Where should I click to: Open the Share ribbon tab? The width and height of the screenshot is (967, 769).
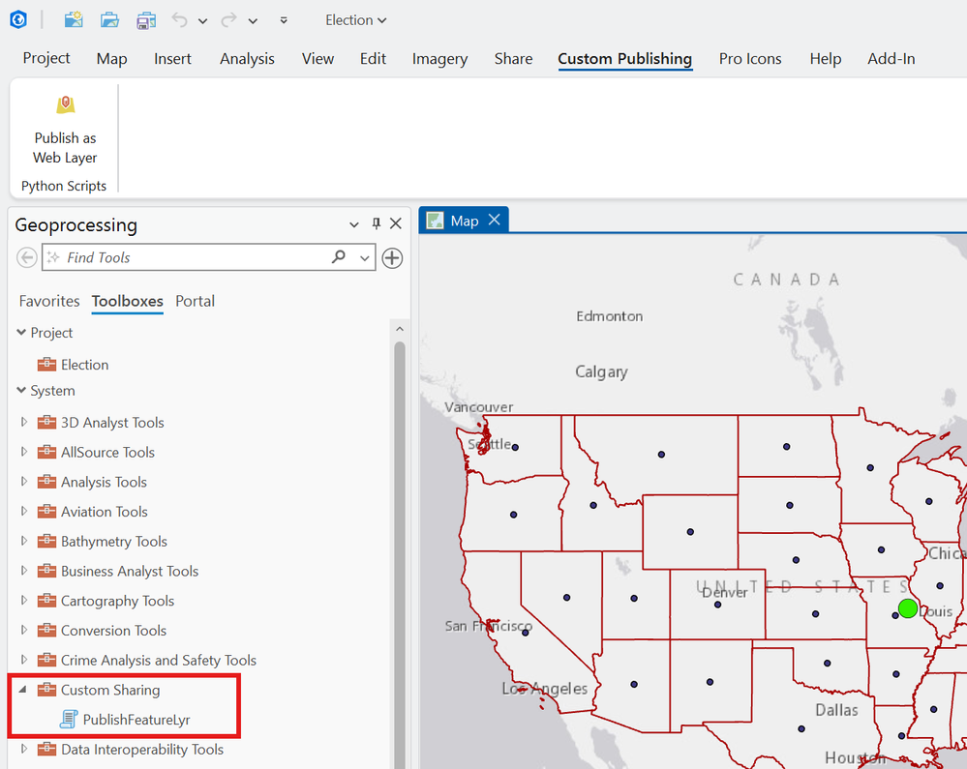(513, 59)
